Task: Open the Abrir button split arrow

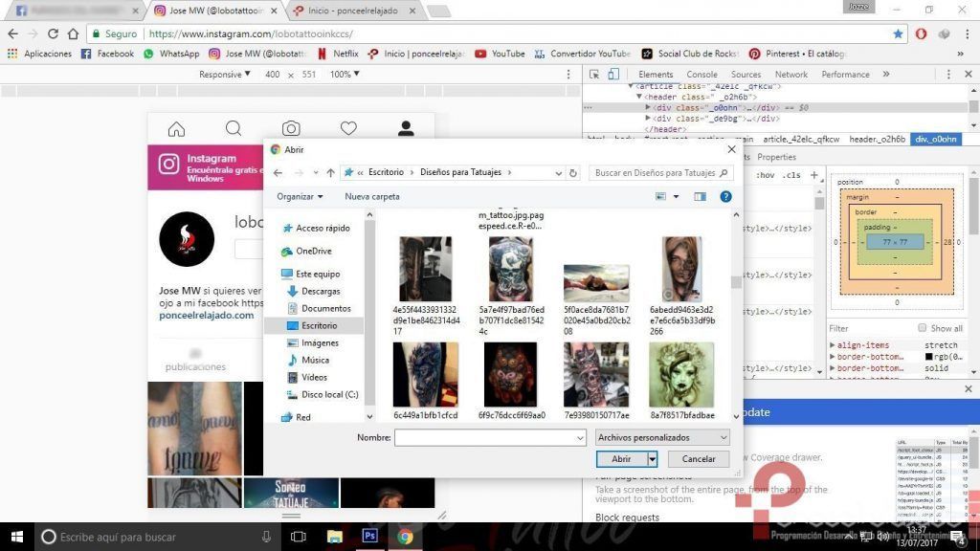Action: (652, 459)
